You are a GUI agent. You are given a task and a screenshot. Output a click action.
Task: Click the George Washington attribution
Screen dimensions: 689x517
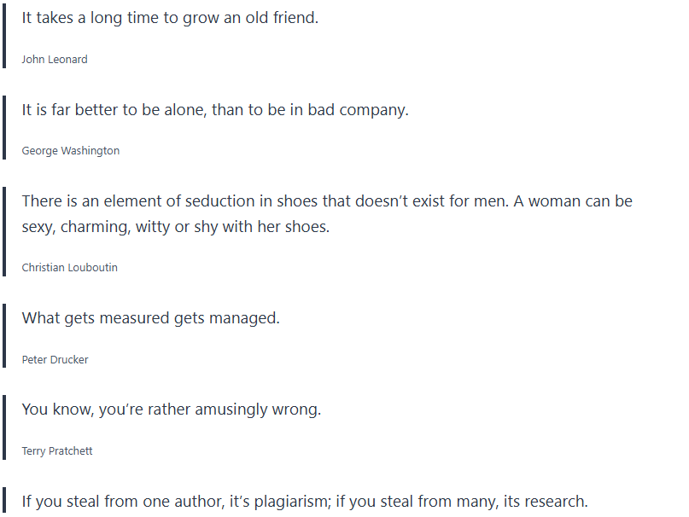pyautogui.click(x=71, y=151)
